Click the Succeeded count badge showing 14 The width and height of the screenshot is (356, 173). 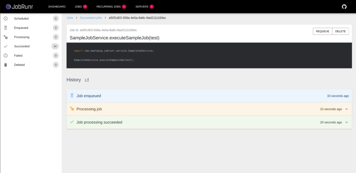tap(54, 46)
